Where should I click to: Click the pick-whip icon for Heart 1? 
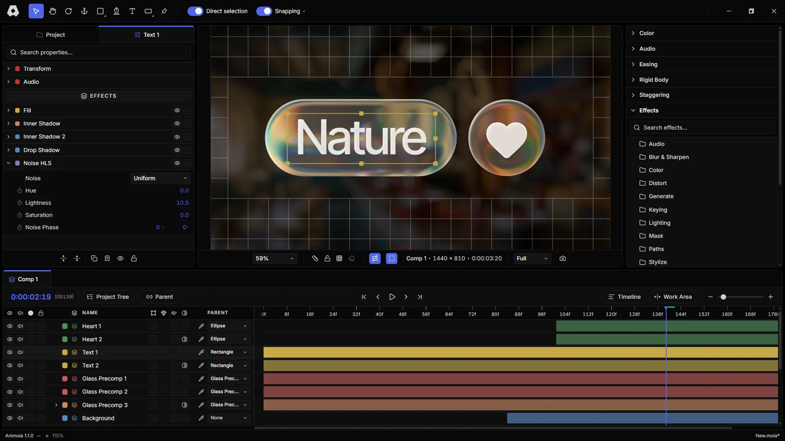201,326
